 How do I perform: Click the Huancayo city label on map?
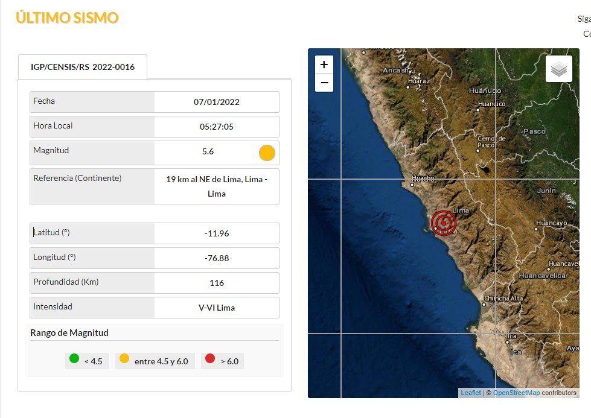pos(551,223)
